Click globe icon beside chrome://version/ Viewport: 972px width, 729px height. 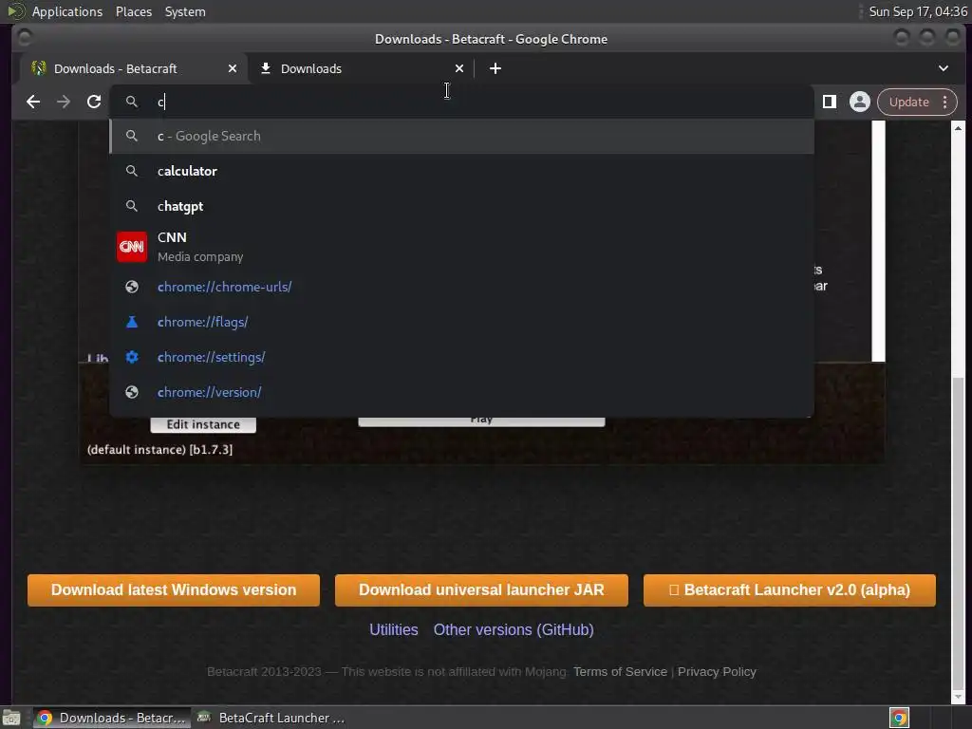[131, 392]
